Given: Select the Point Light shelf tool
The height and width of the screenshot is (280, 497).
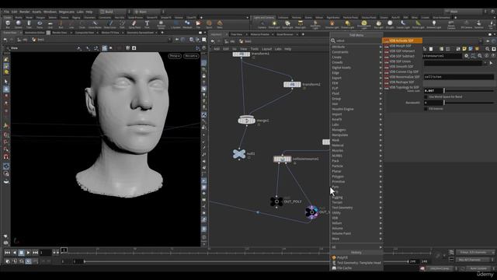Looking at the screenshot, I should click(274, 24).
